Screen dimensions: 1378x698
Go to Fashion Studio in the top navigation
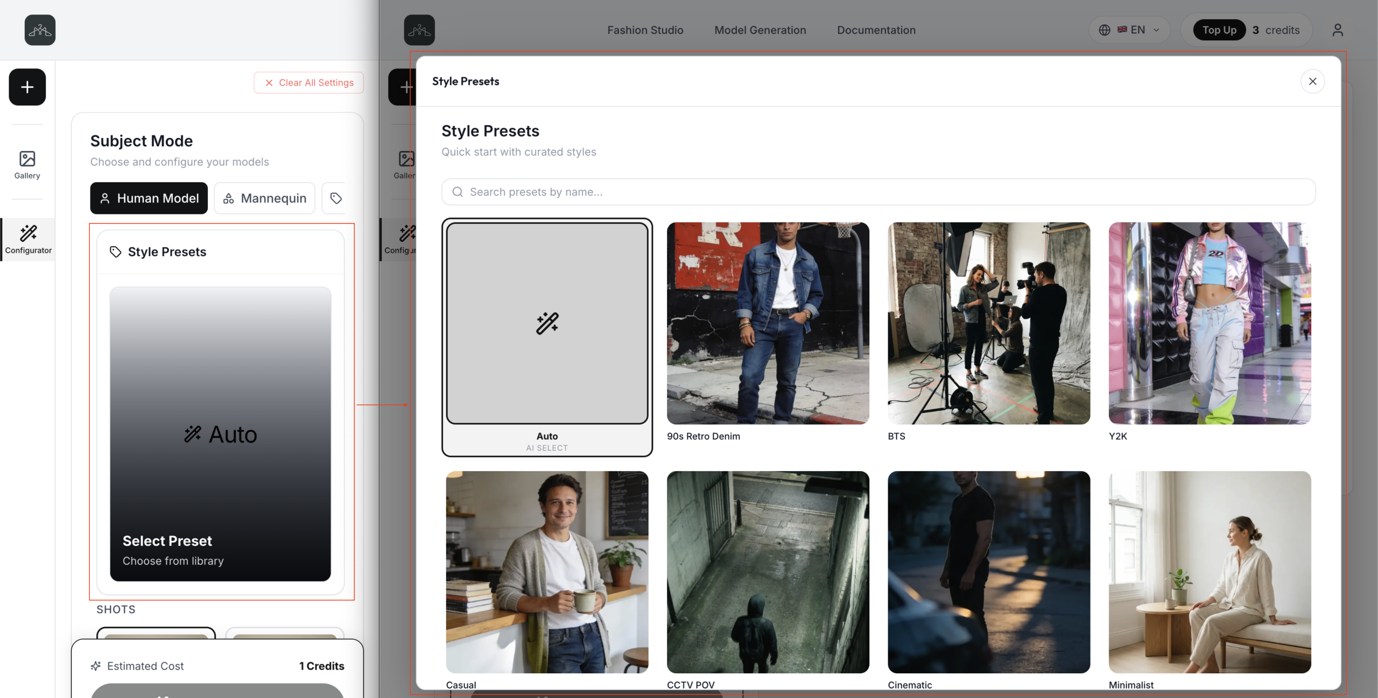point(645,30)
